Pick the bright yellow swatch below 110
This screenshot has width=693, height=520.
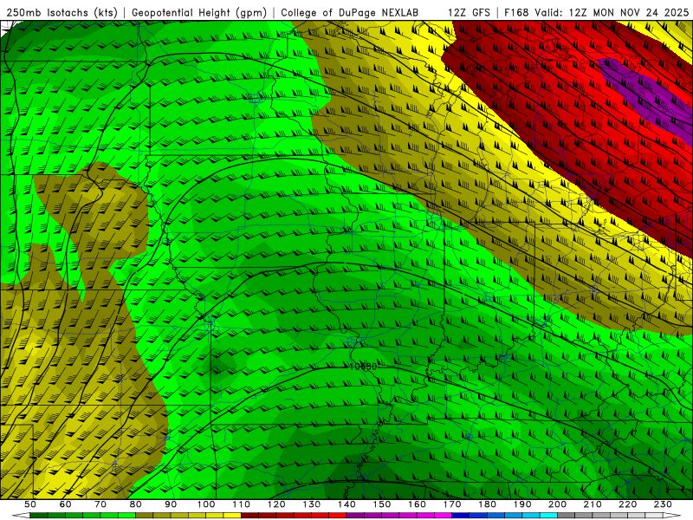point(232,515)
